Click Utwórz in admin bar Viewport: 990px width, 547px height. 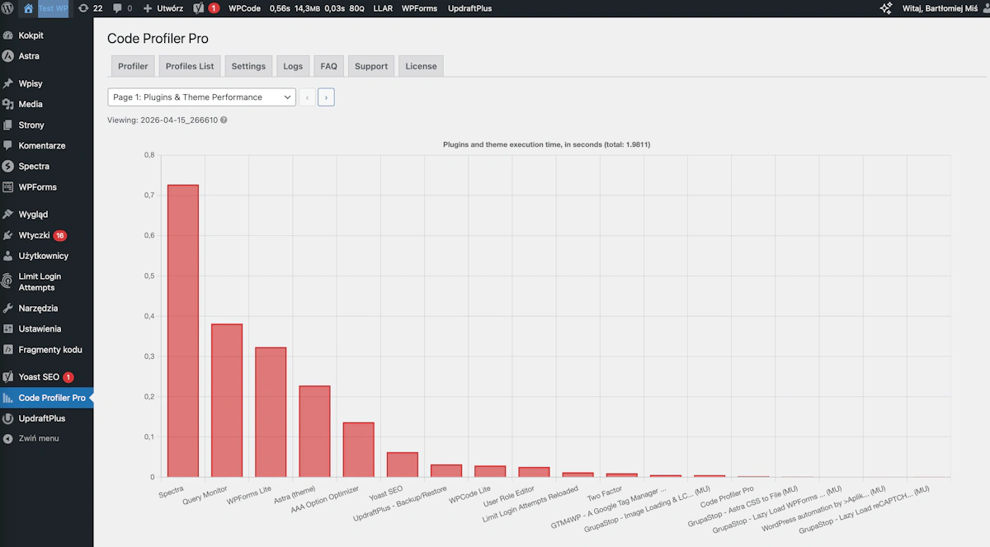click(x=163, y=8)
